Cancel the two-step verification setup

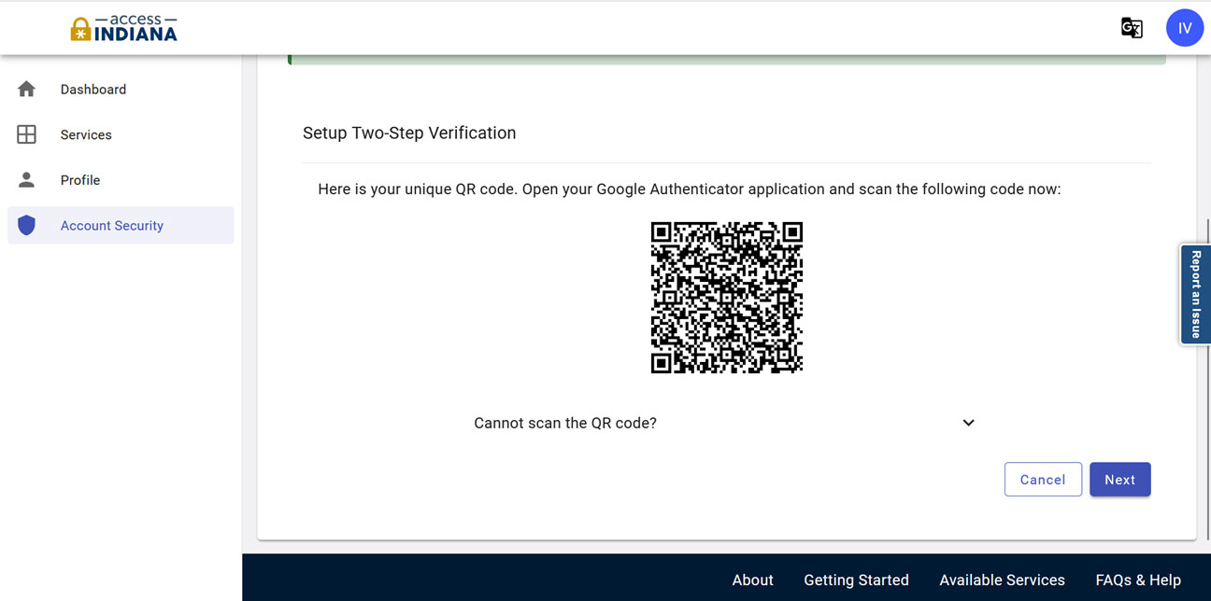point(1043,480)
